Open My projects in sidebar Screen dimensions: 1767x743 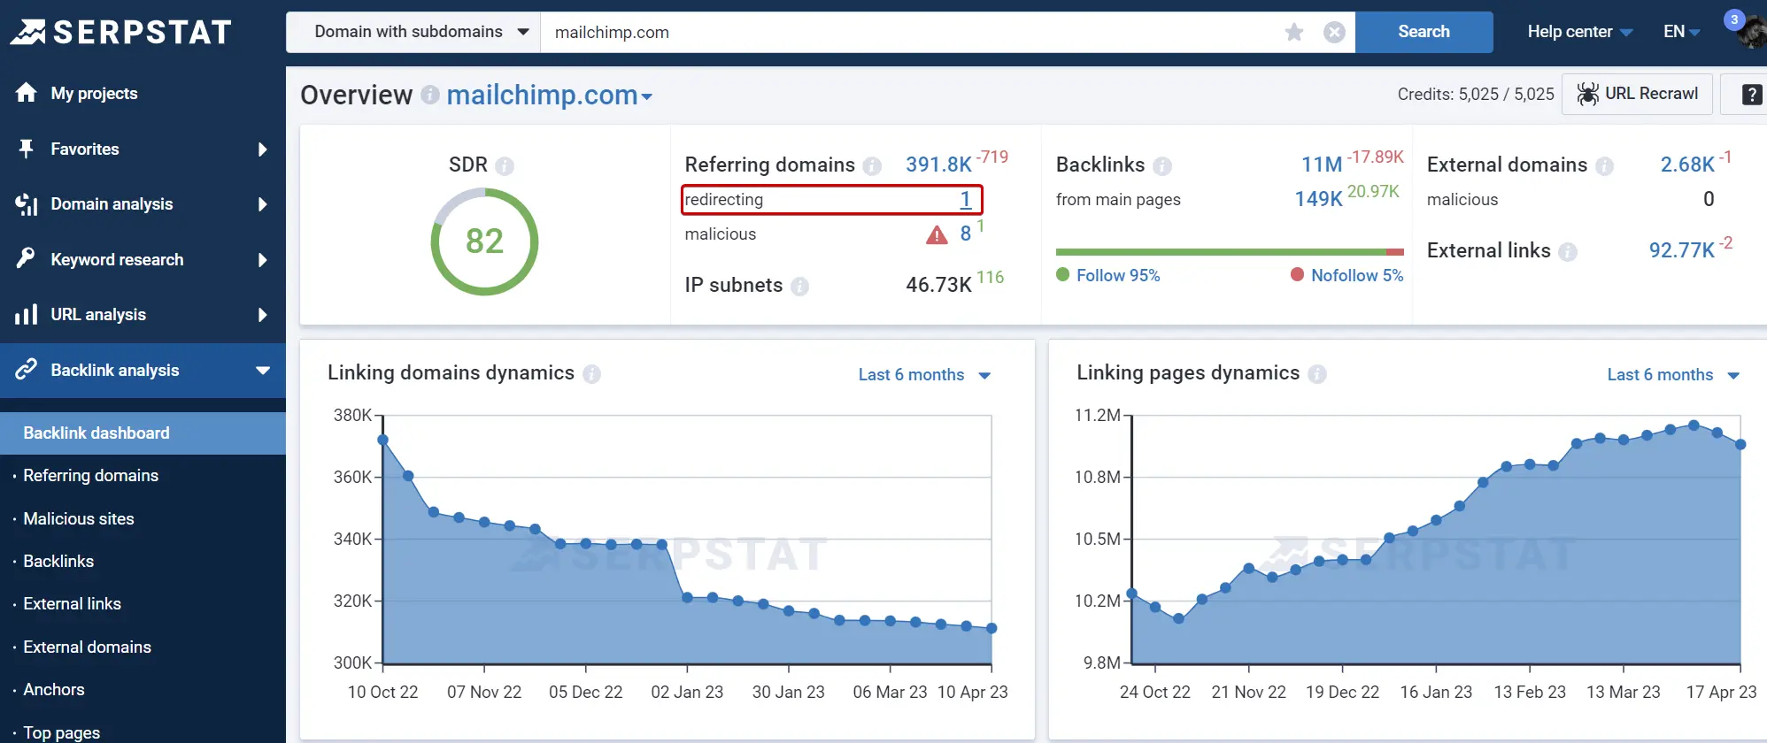point(95,93)
